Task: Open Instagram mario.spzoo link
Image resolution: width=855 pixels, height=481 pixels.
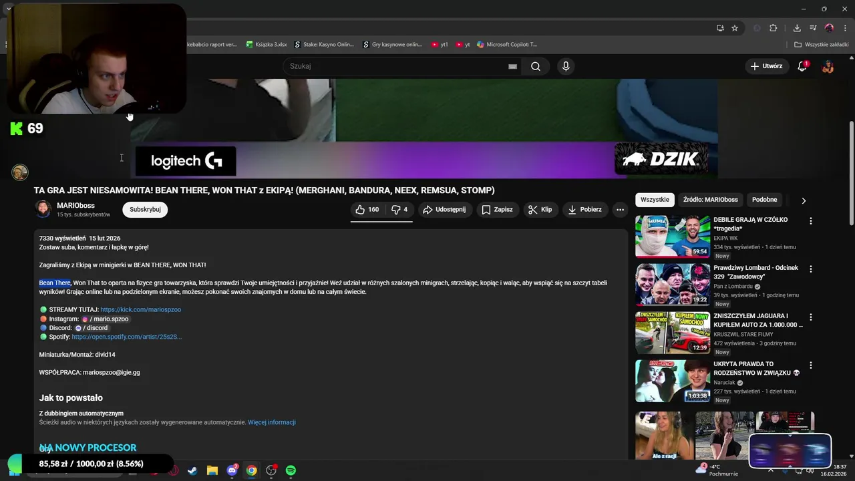Action: [105, 319]
